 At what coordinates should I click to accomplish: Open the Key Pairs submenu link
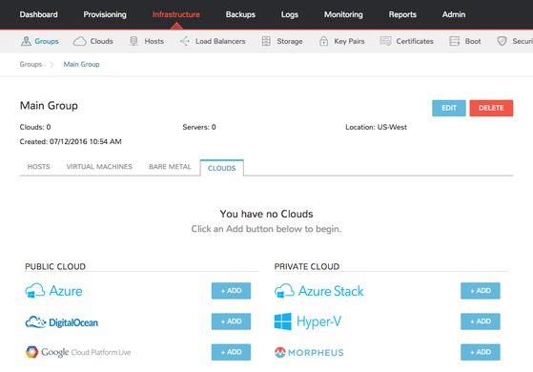(x=349, y=41)
